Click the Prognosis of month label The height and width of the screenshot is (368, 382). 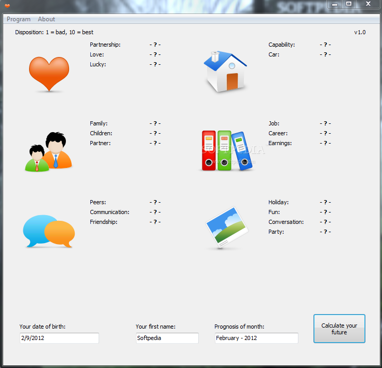click(x=239, y=327)
